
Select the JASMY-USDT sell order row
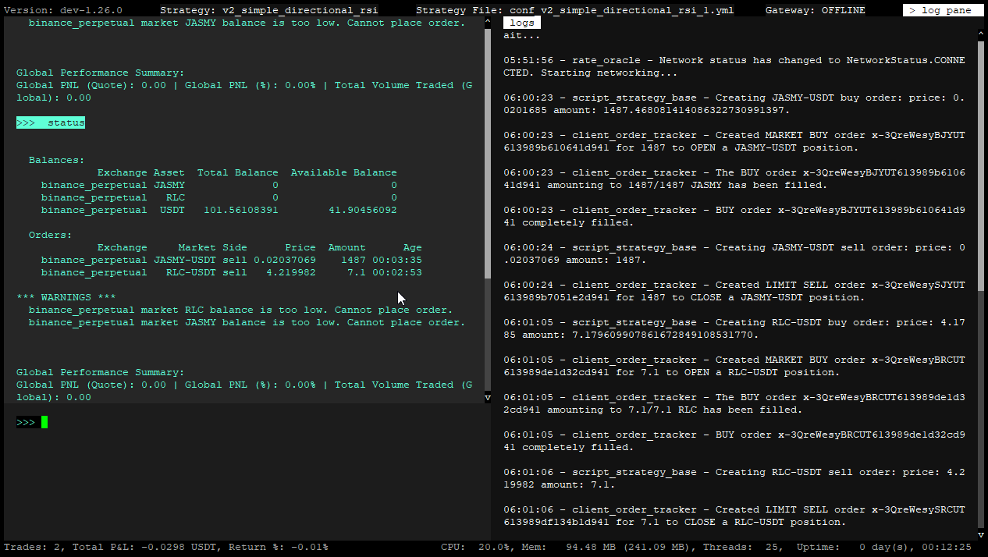[x=231, y=260]
